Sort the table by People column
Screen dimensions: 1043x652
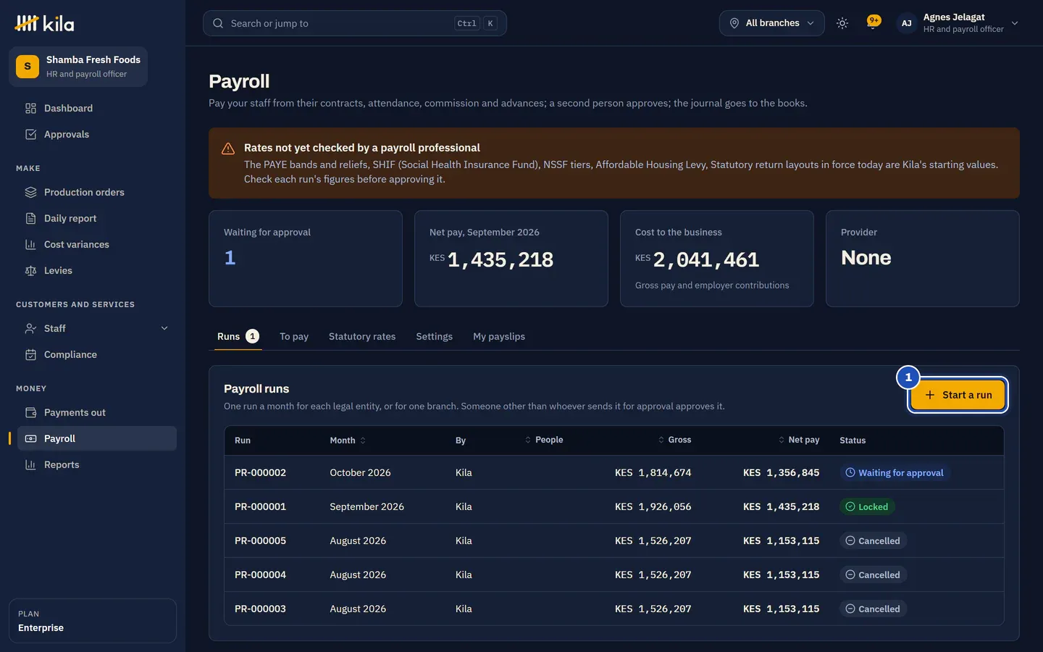point(544,440)
